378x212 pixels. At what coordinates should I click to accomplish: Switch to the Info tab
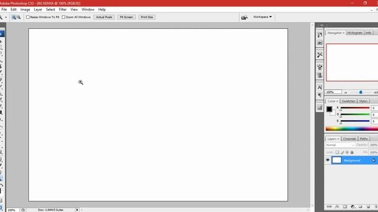click(369, 33)
